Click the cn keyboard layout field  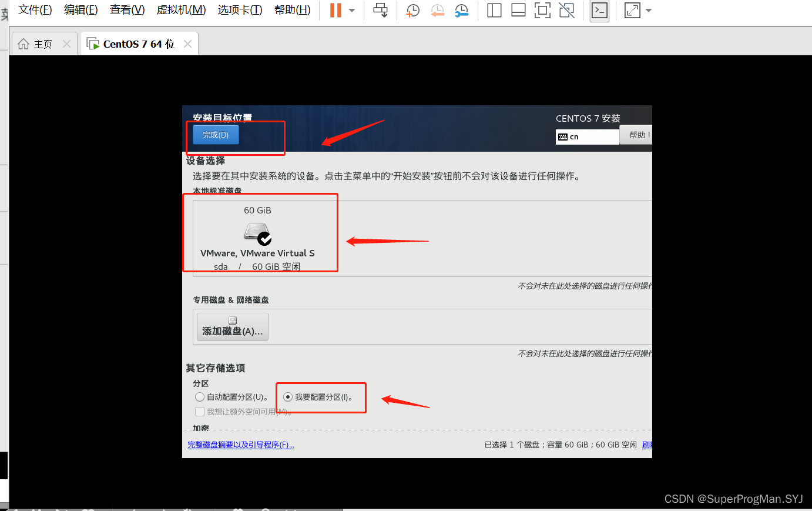(x=587, y=137)
